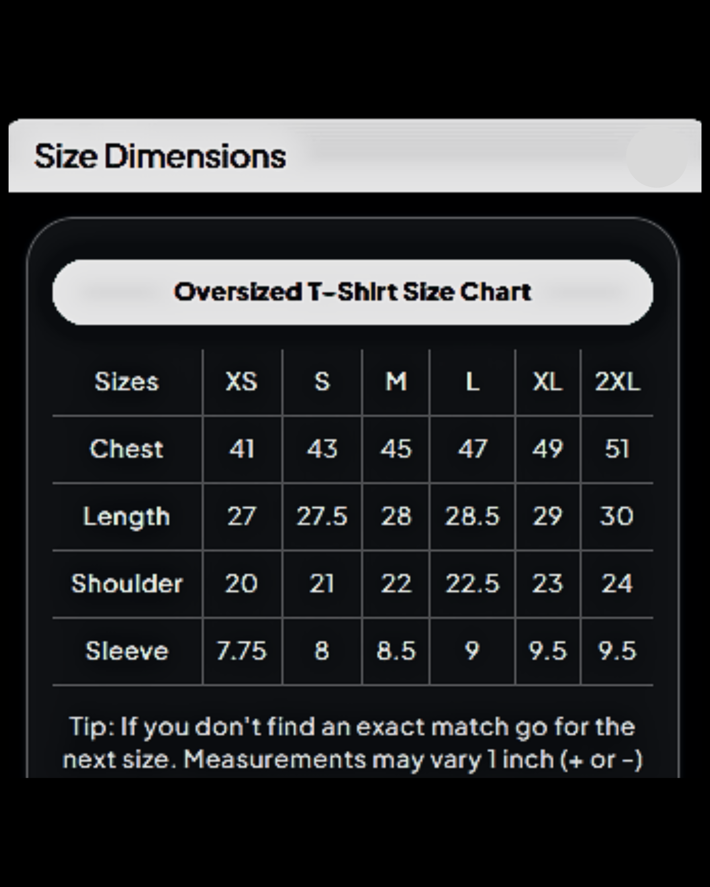Click the Sleeve row label
710x887 pixels.
pyautogui.click(x=127, y=651)
